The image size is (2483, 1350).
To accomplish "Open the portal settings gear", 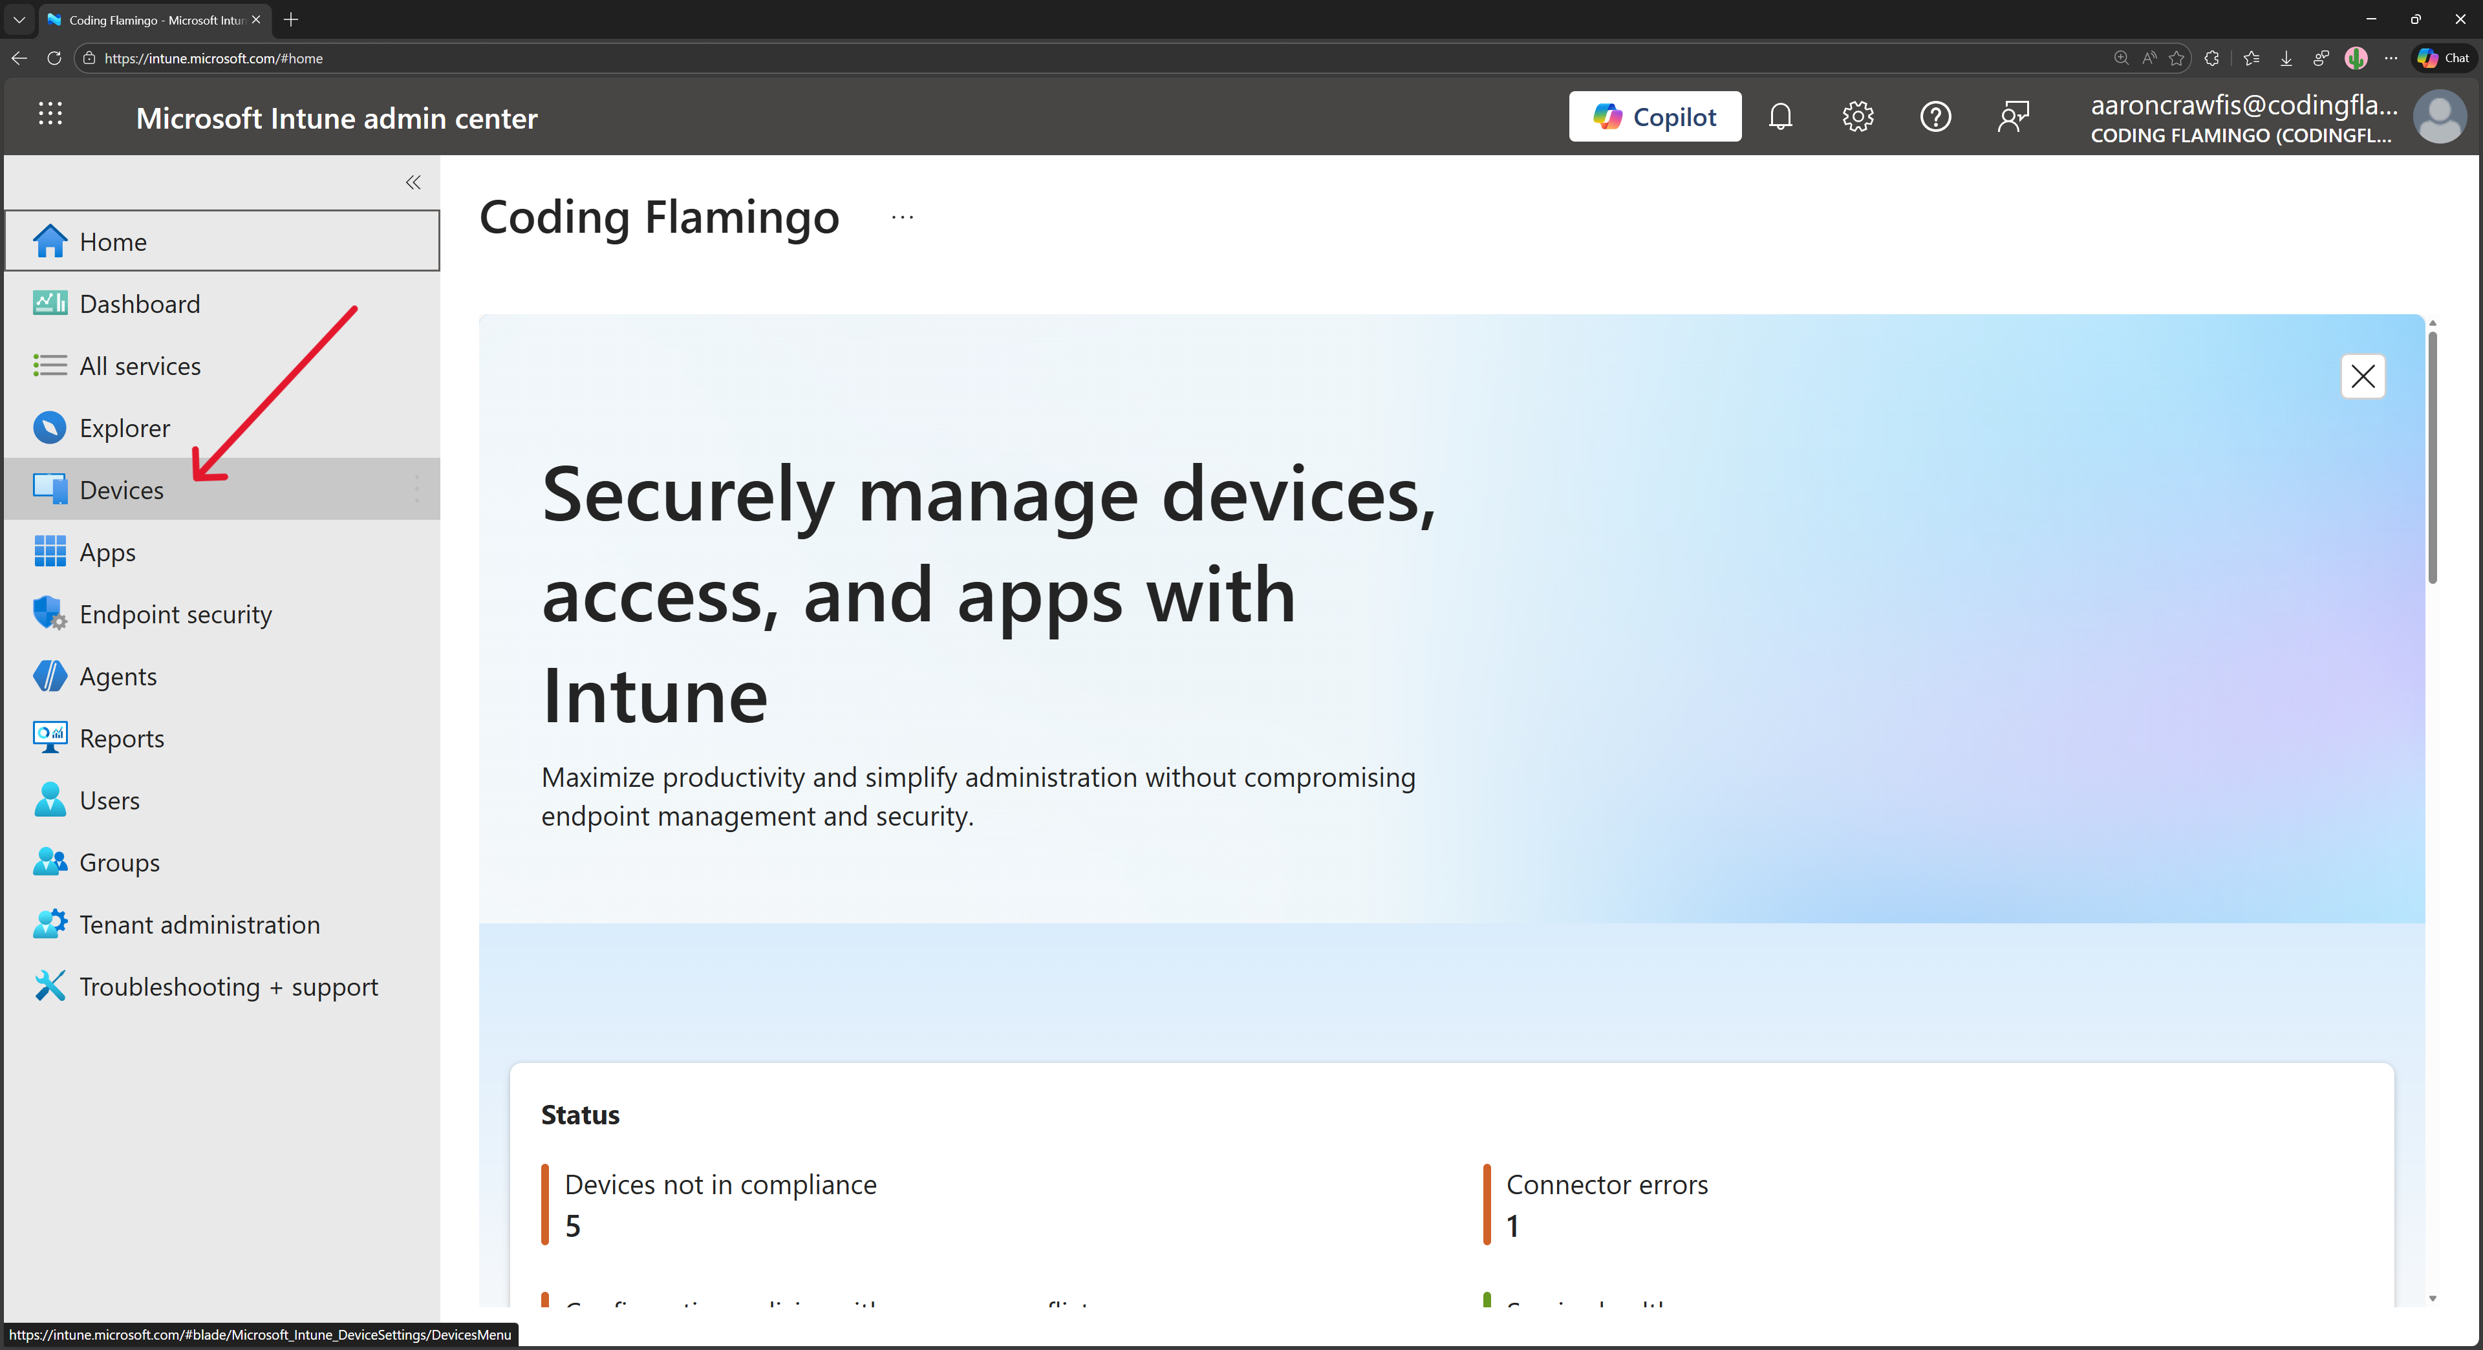I will point(1858,116).
